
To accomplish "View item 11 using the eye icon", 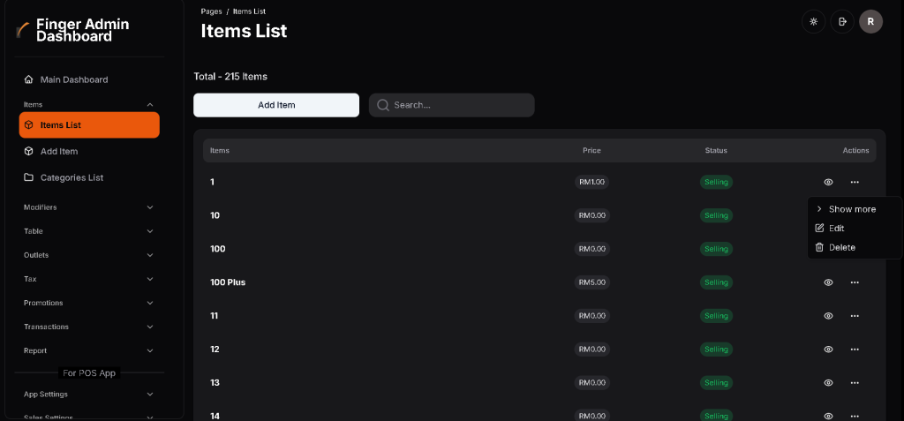I will coord(828,316).
